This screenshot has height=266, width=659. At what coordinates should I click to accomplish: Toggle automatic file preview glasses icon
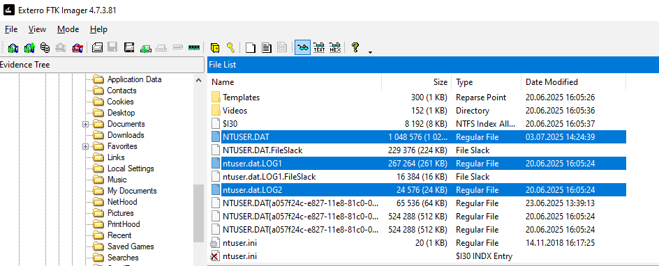point(302,48)
